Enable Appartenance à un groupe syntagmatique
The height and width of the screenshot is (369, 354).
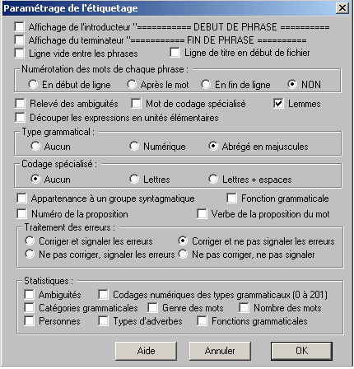point(21,199)
